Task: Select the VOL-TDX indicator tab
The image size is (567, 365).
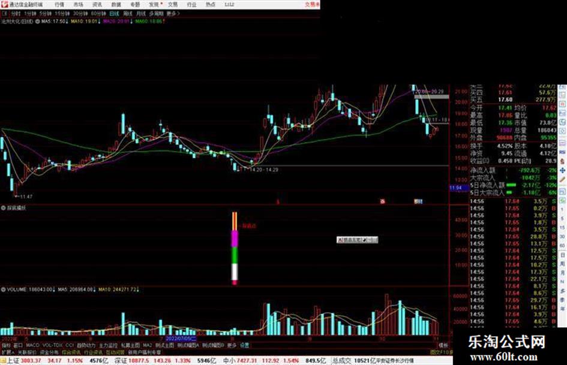Action: click(x=52, y=345)
